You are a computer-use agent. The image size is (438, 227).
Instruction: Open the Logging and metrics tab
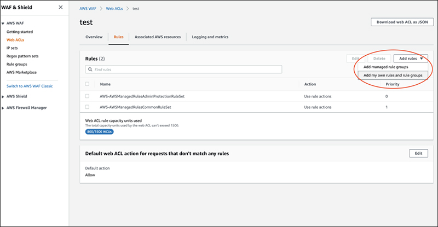[x=210, y=37]
